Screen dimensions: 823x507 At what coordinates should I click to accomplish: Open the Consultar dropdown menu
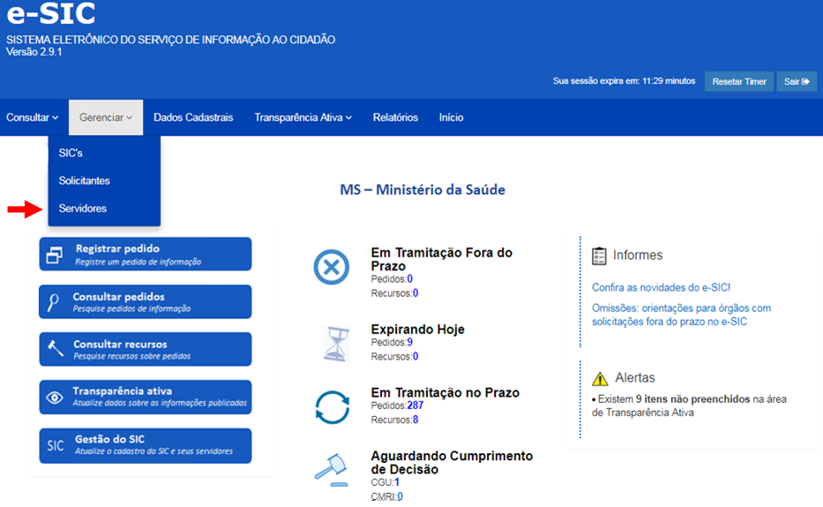[32, 117]
